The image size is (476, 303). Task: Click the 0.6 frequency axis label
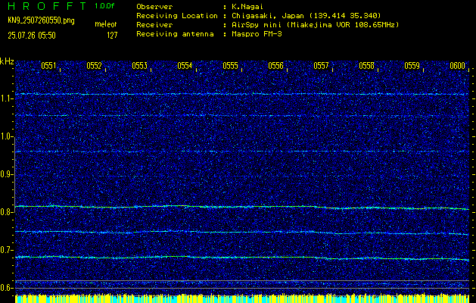click(x=5, y=288)
